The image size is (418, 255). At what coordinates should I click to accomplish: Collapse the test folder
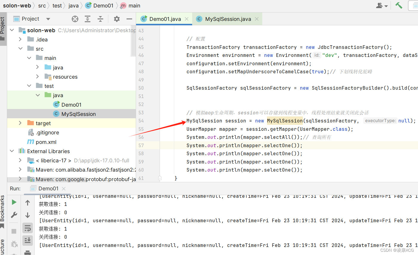click(29, 86)
